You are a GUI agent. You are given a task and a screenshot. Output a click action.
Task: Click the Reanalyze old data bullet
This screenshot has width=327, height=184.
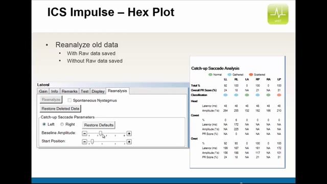coord(87,44)
